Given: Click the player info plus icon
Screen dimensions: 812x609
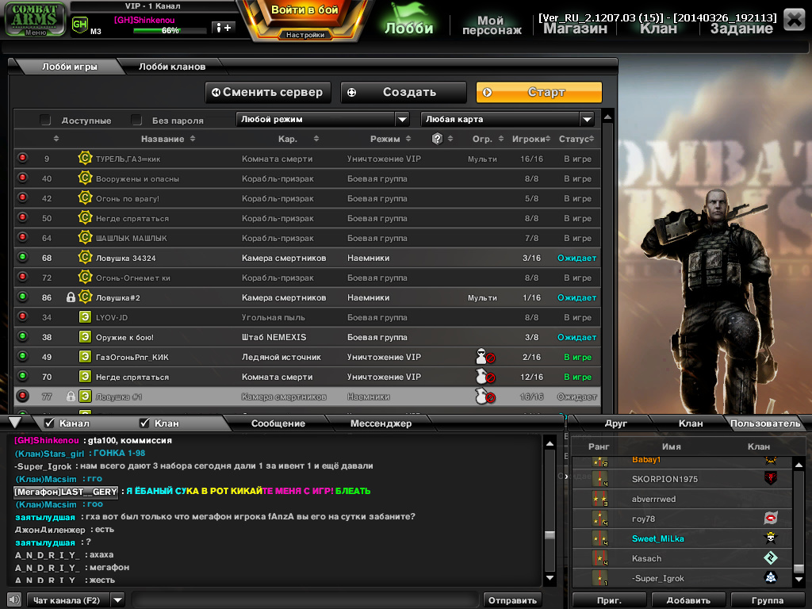Looking at the screenshot, I should pyautogui.click(x=224, y=28).
